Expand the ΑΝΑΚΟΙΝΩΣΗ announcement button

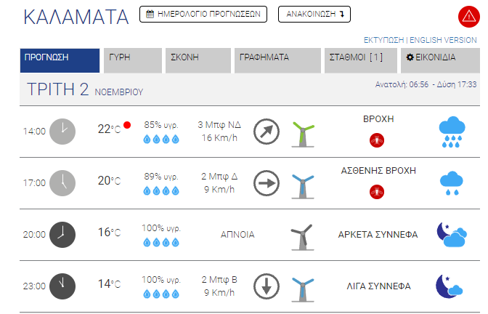[314, 14]
